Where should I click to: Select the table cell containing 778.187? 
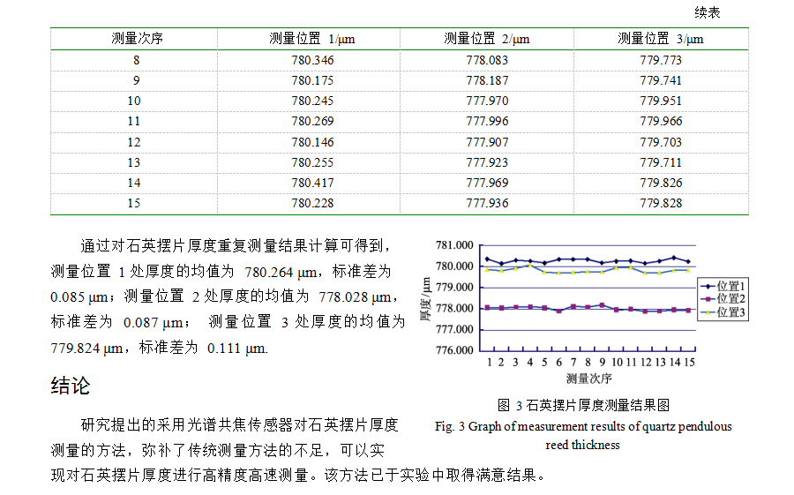tap(487, 80)
